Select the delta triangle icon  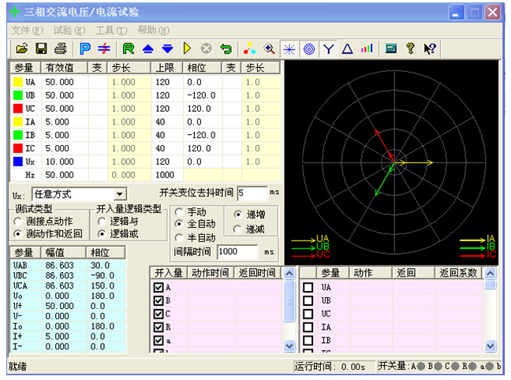coord(347,49)
